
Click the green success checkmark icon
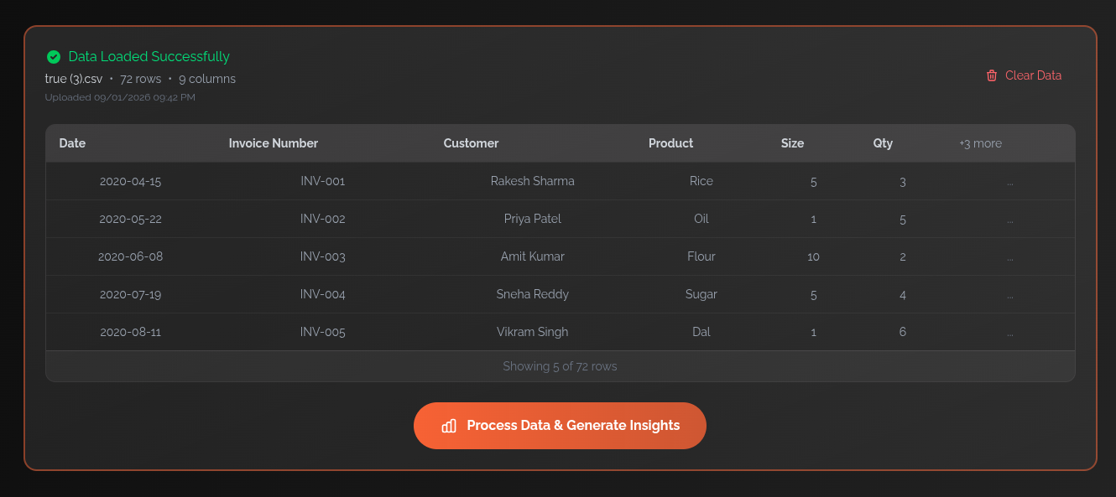[x=54, y=56]
